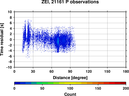Screen dimensions: 129x96
Task: Pick the orange colorbar segment near 150
Action: pos(95,83)
